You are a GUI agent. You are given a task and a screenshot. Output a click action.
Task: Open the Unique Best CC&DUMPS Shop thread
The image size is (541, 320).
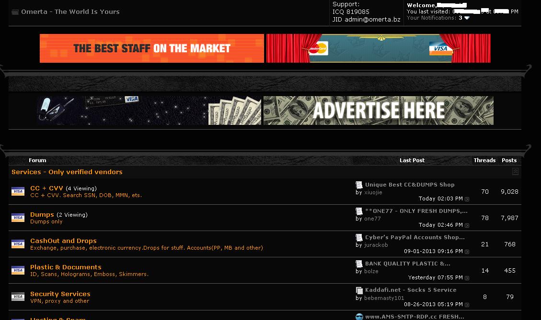point(410,185)
